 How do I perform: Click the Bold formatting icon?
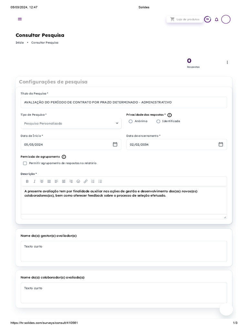(x=27, y=181)
